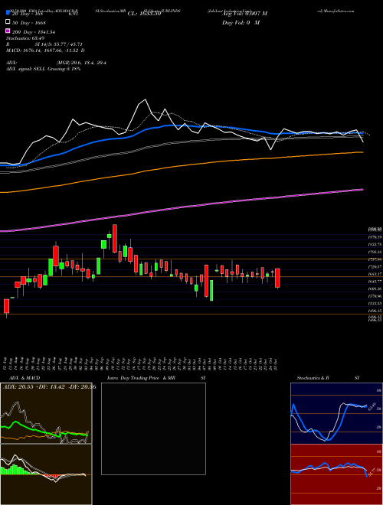Select the '50 Day = 1668' label

(x=29, y=22)
